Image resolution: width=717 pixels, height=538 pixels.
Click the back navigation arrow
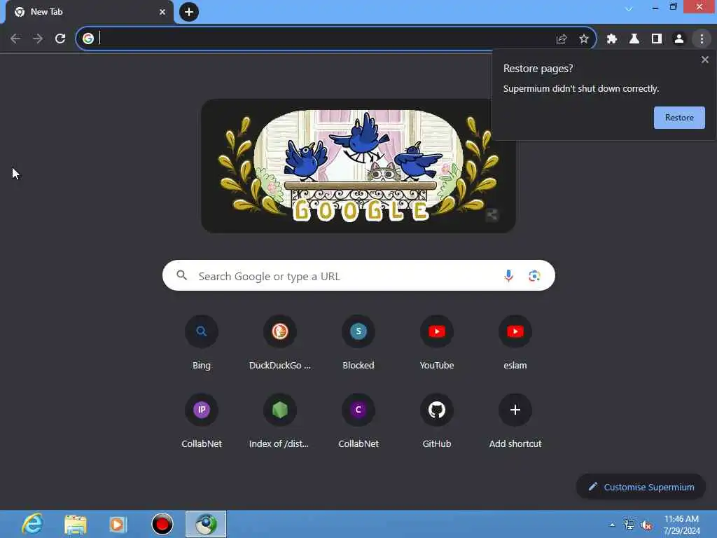coord(15,39)
